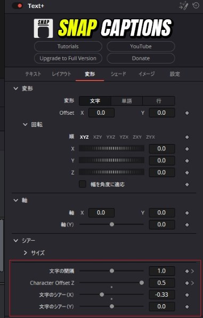Click the Character Offset Z value field
Viewport: 203px width, 318px height.
coord(162,283)
